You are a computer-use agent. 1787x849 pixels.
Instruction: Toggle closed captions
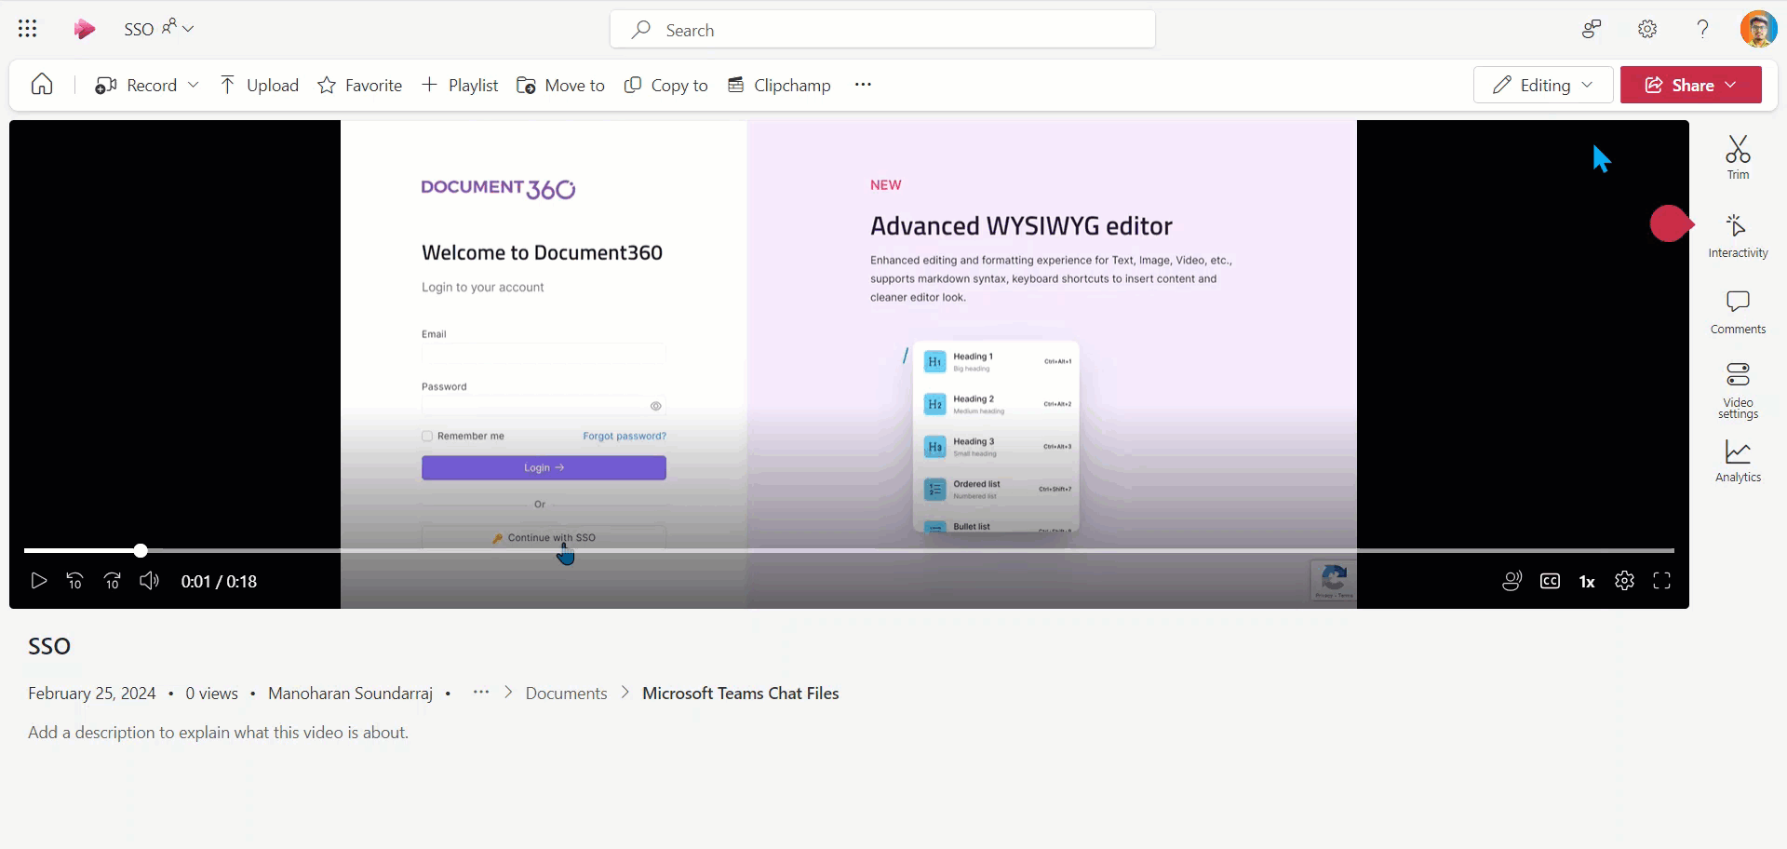(x=1550, y=581)
